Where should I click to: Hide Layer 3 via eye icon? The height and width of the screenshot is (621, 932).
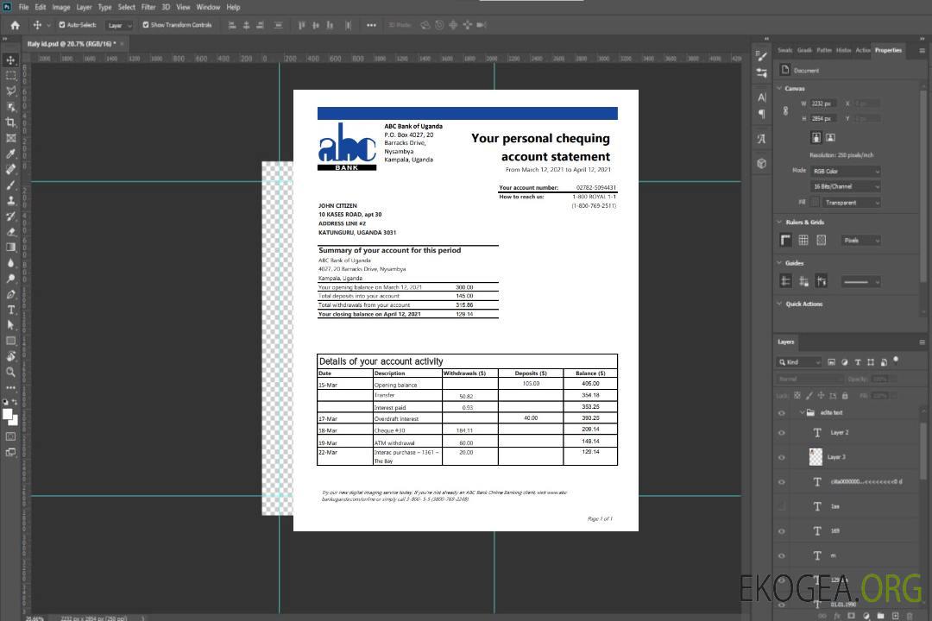point(782,458)
